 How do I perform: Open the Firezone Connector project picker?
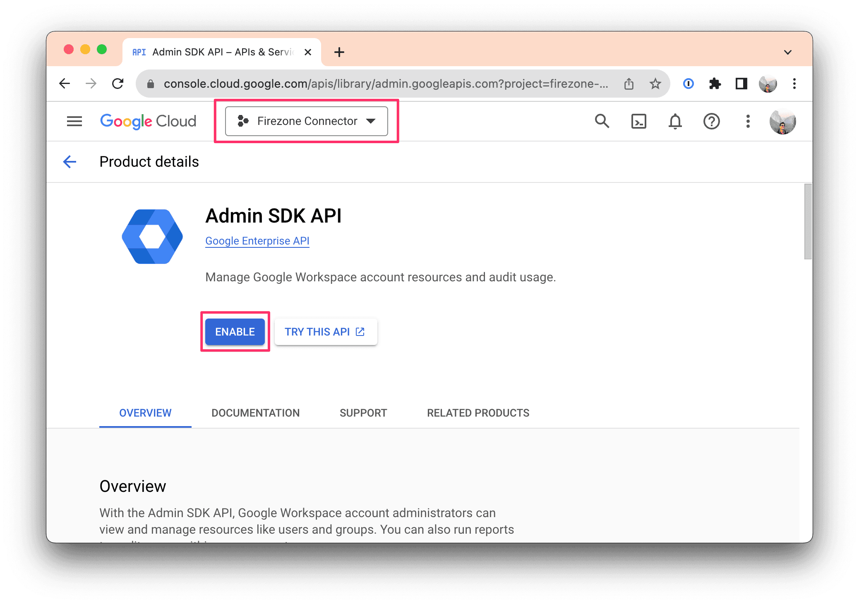point(306,121)
